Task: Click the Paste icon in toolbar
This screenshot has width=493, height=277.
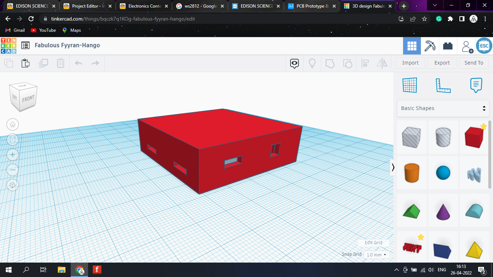Action: pos(25,63)
